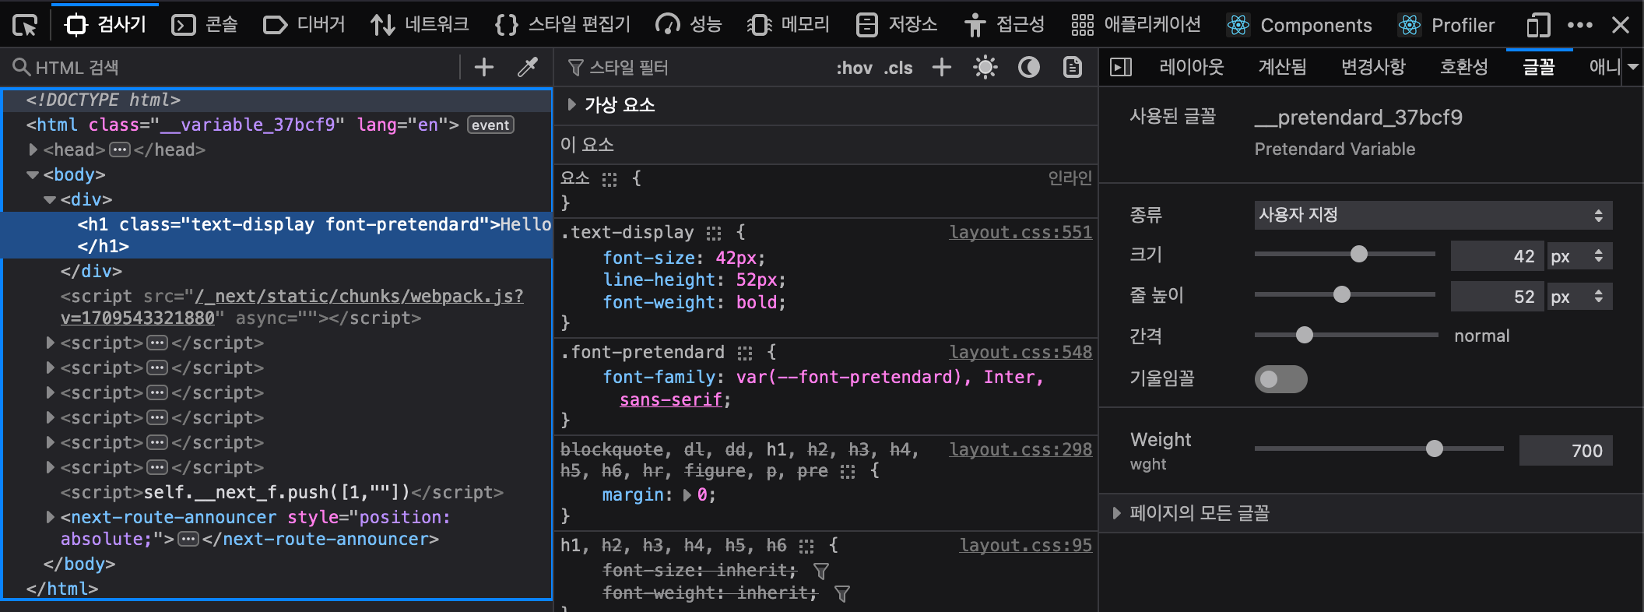Expand 페이지의 모든 글꼴 section
Screen dimensions: 1644x612
tap(1117, 512)
